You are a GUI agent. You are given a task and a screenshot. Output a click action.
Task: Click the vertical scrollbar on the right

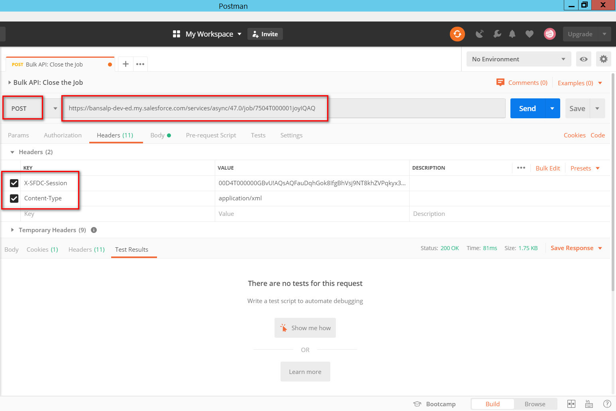(613, 182)
